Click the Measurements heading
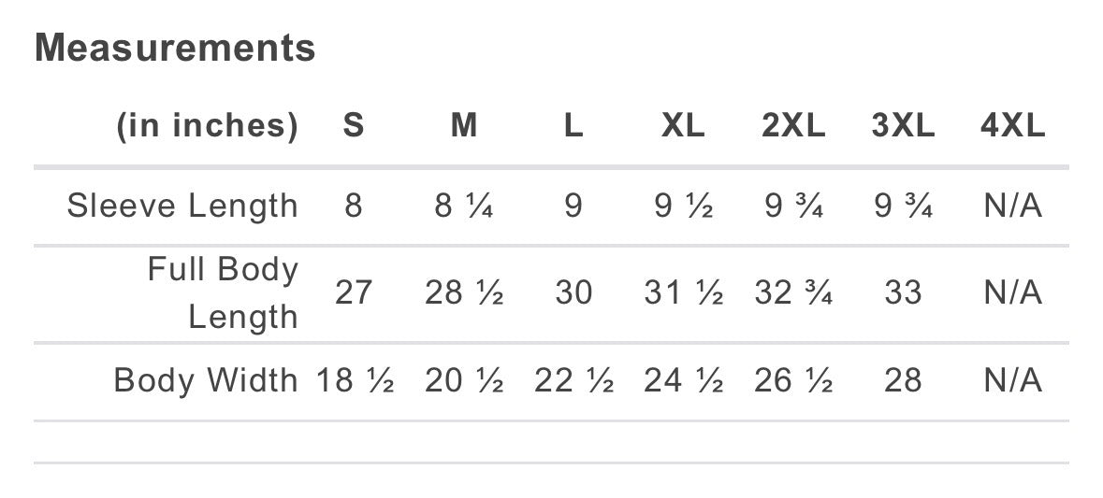1103x498 pixels. [175, 48]
